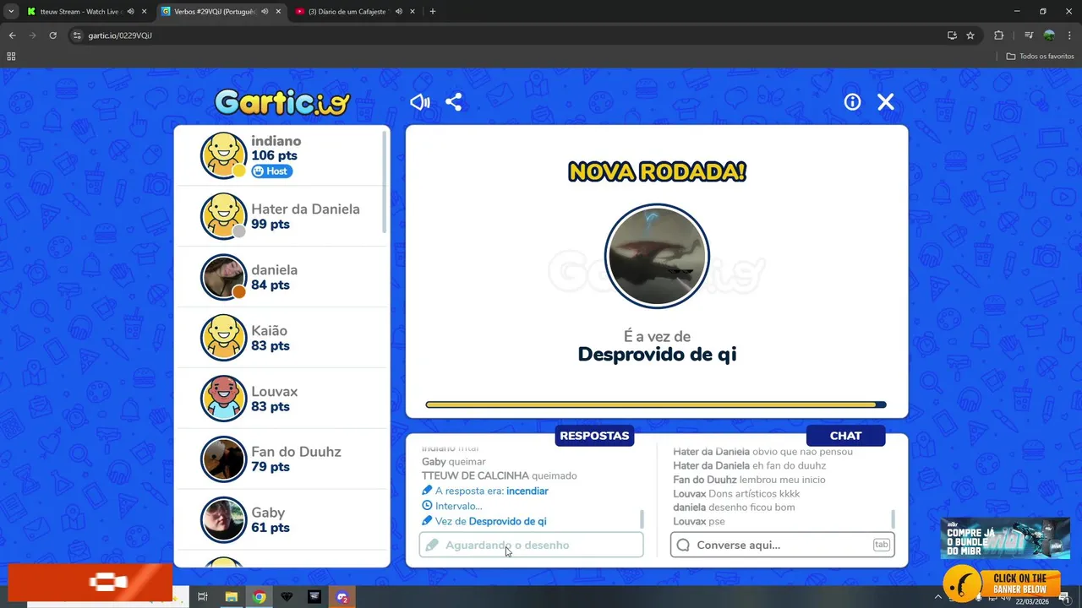This screenshot has width=1082, height=608.
Task: Click the Gartic.io logo
Action: (x=281, y=102)
